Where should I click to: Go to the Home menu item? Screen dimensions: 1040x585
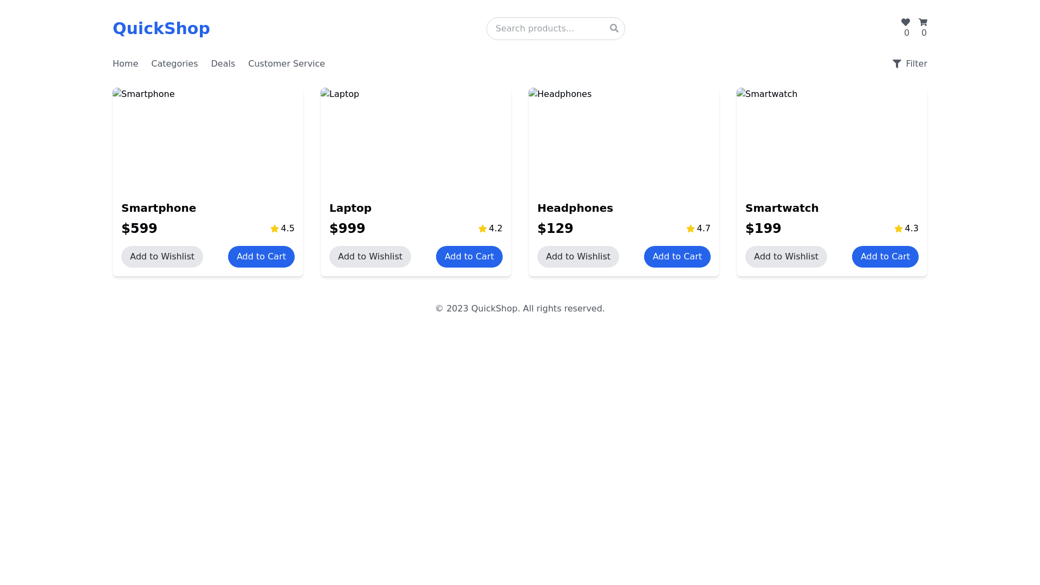[x=125, y=64]
